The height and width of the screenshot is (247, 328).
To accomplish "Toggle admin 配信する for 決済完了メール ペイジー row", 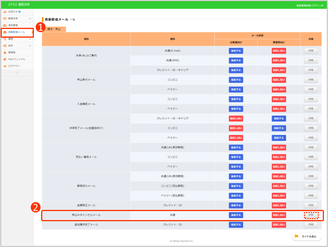I will [279, 138].
